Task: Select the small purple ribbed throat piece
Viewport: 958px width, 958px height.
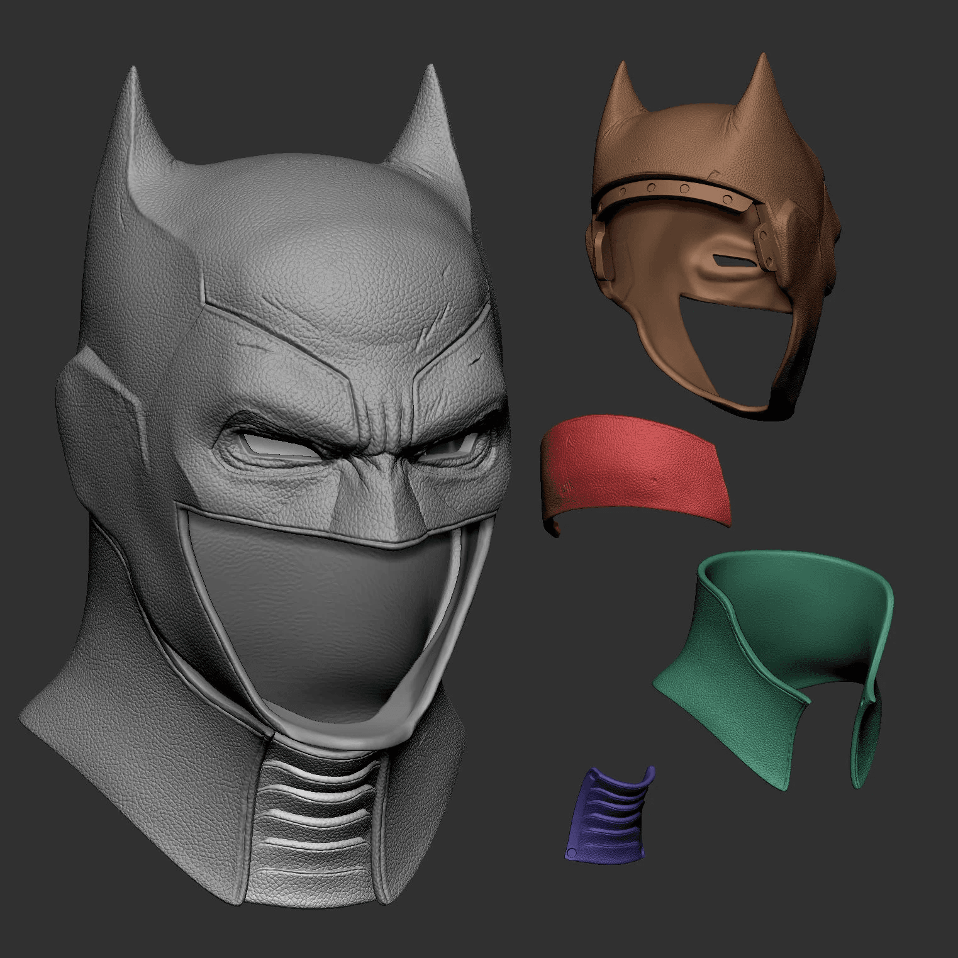Action: point(609,816)
